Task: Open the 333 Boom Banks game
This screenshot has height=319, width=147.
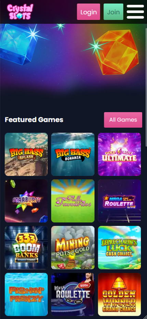Action: coord(26,247)
